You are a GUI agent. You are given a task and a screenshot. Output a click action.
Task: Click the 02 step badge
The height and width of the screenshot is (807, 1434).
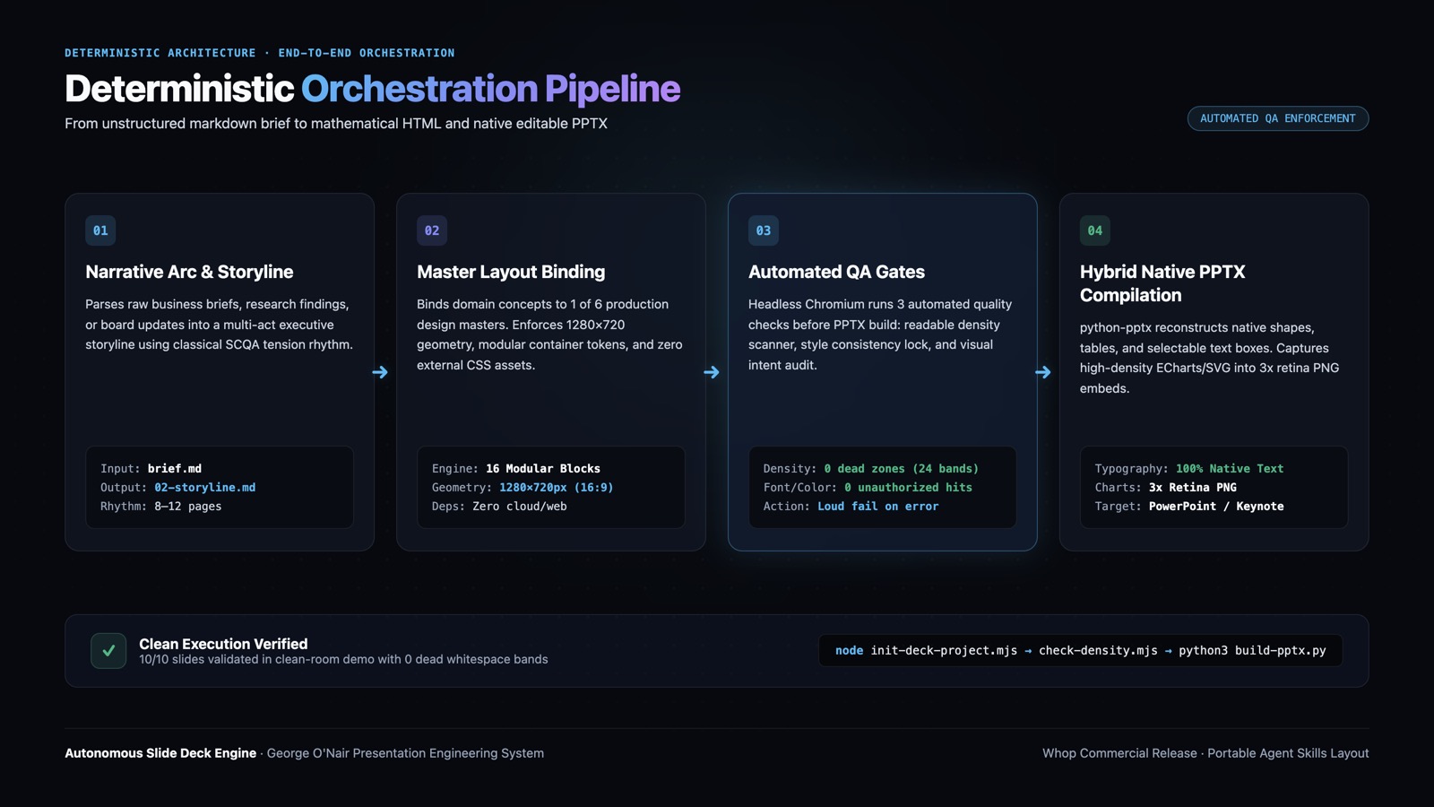[x=432, y=230]
